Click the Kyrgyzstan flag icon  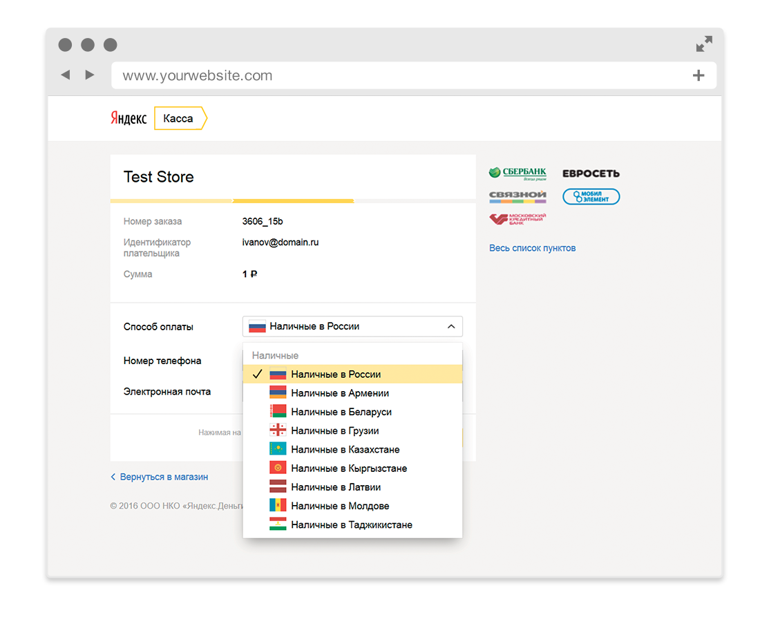(278, 468)
